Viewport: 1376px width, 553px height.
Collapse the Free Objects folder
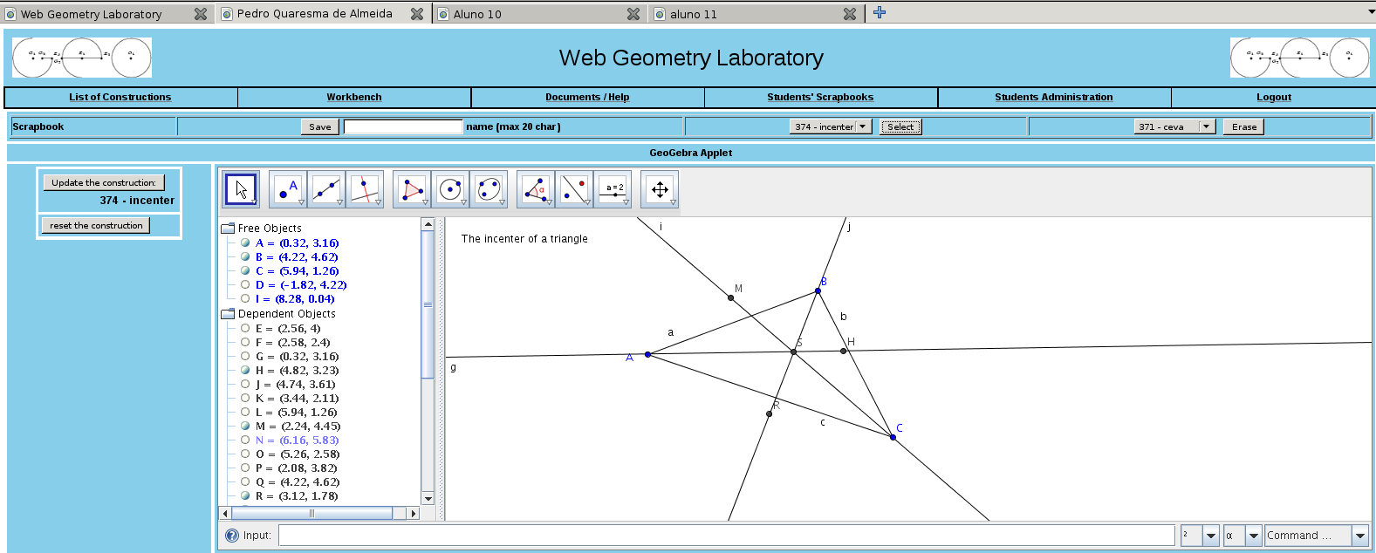[229, 229]
